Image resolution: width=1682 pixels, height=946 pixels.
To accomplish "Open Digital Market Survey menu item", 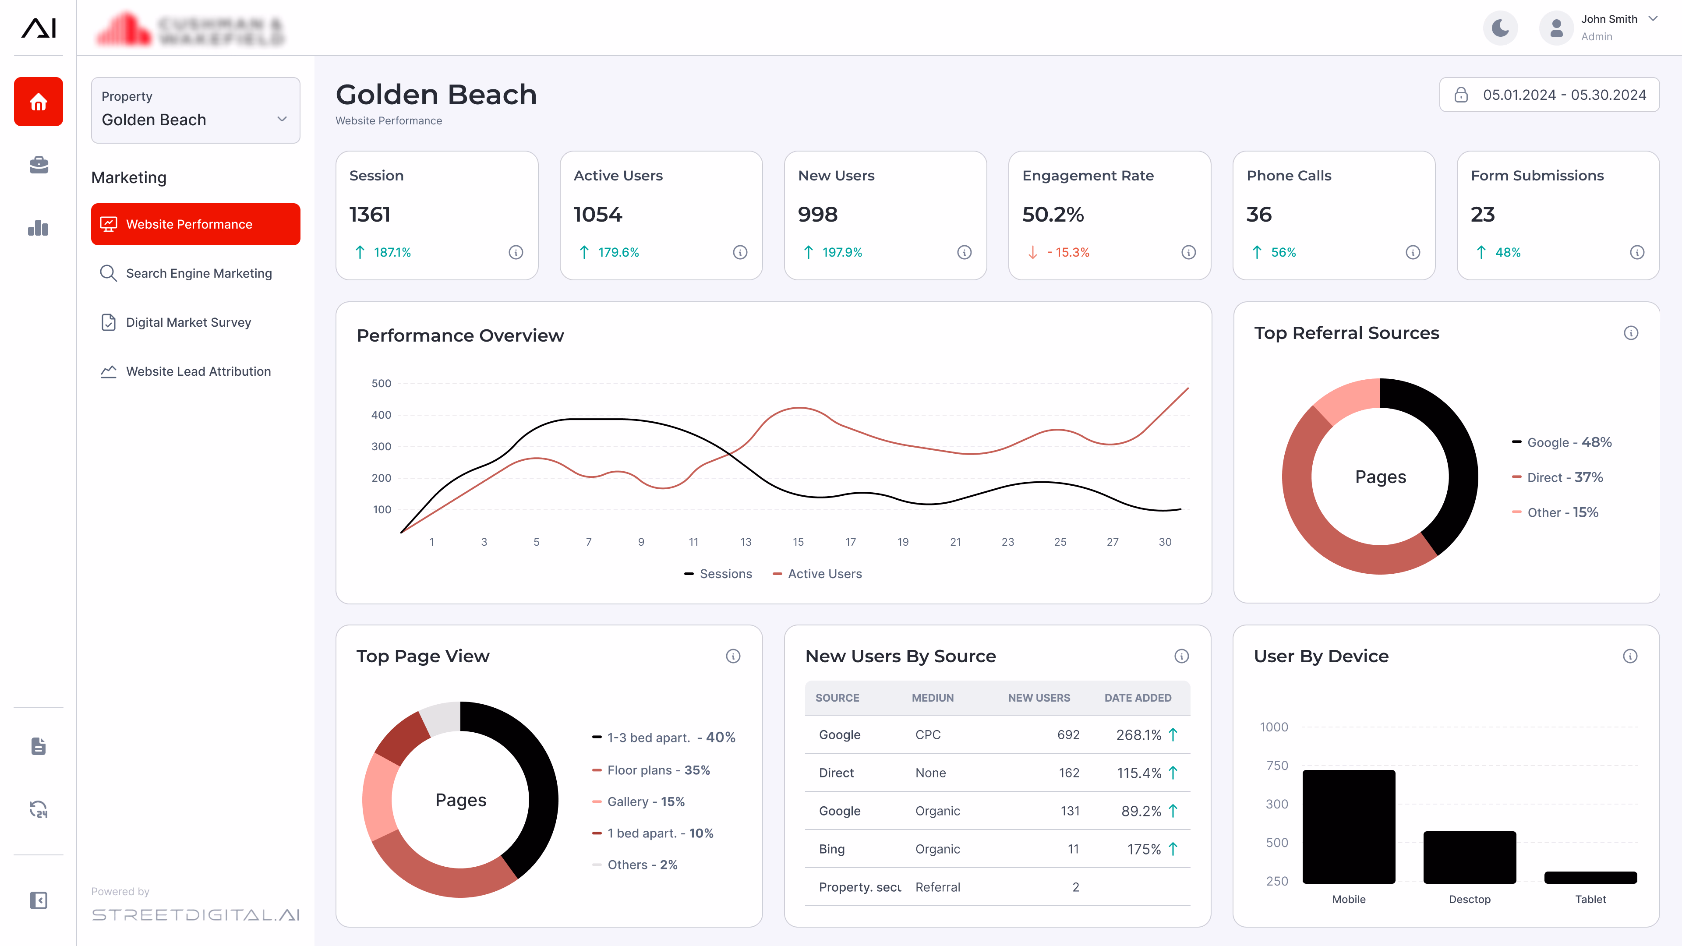I will [196, 322].
